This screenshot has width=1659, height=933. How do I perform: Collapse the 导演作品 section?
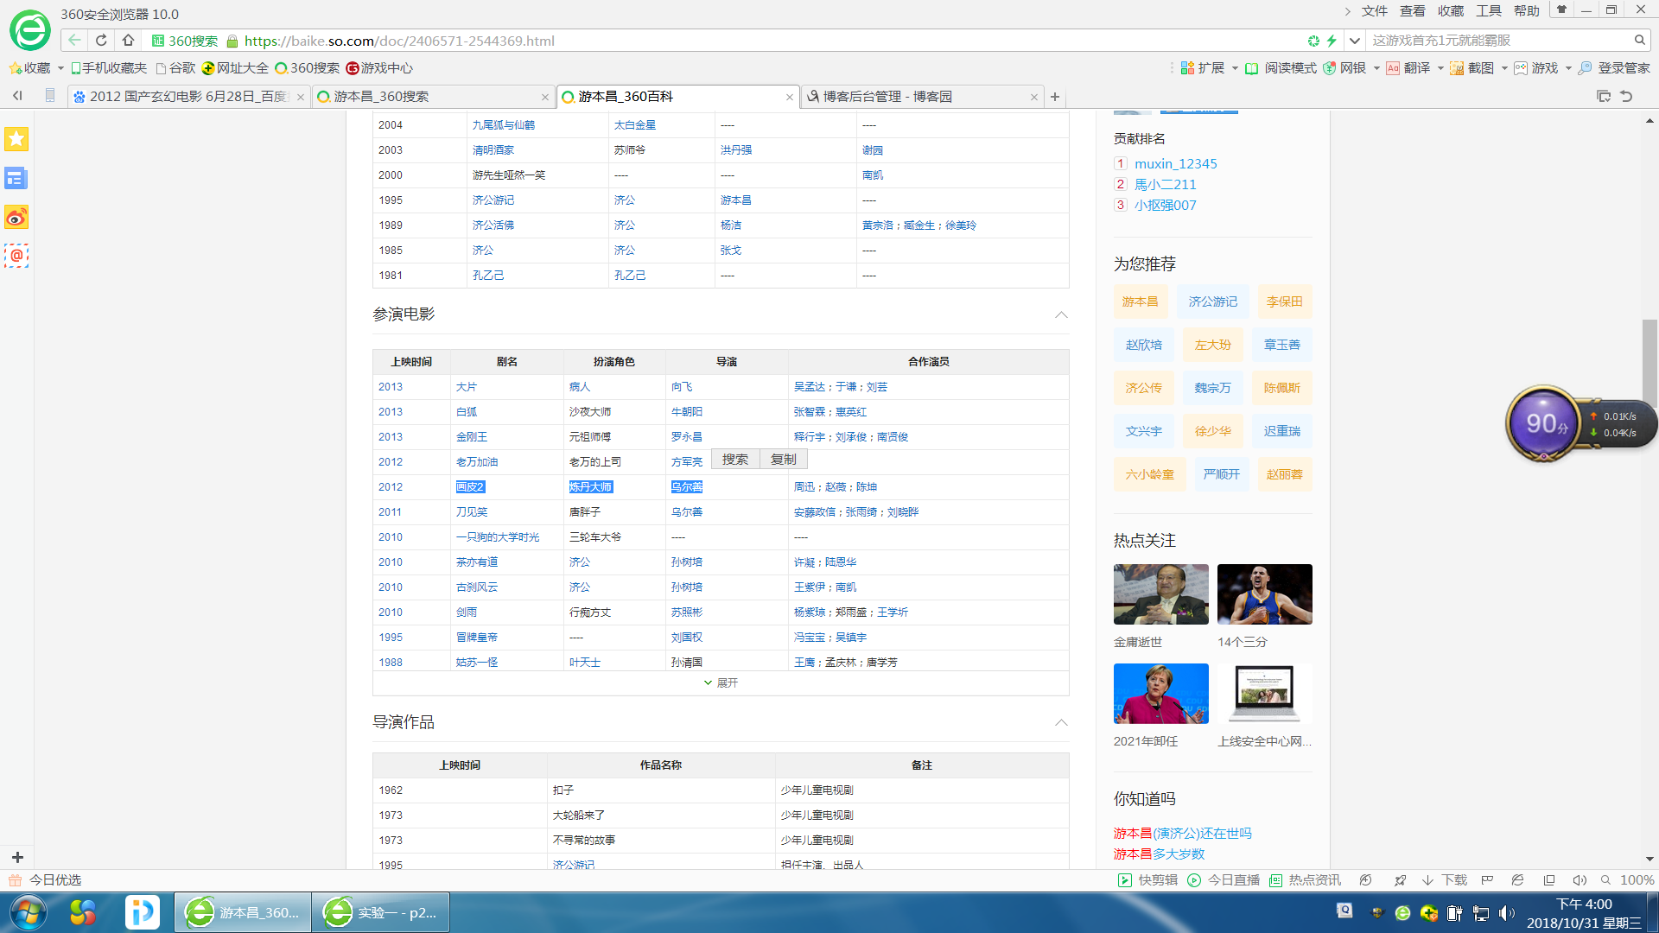click(1061, 722)
